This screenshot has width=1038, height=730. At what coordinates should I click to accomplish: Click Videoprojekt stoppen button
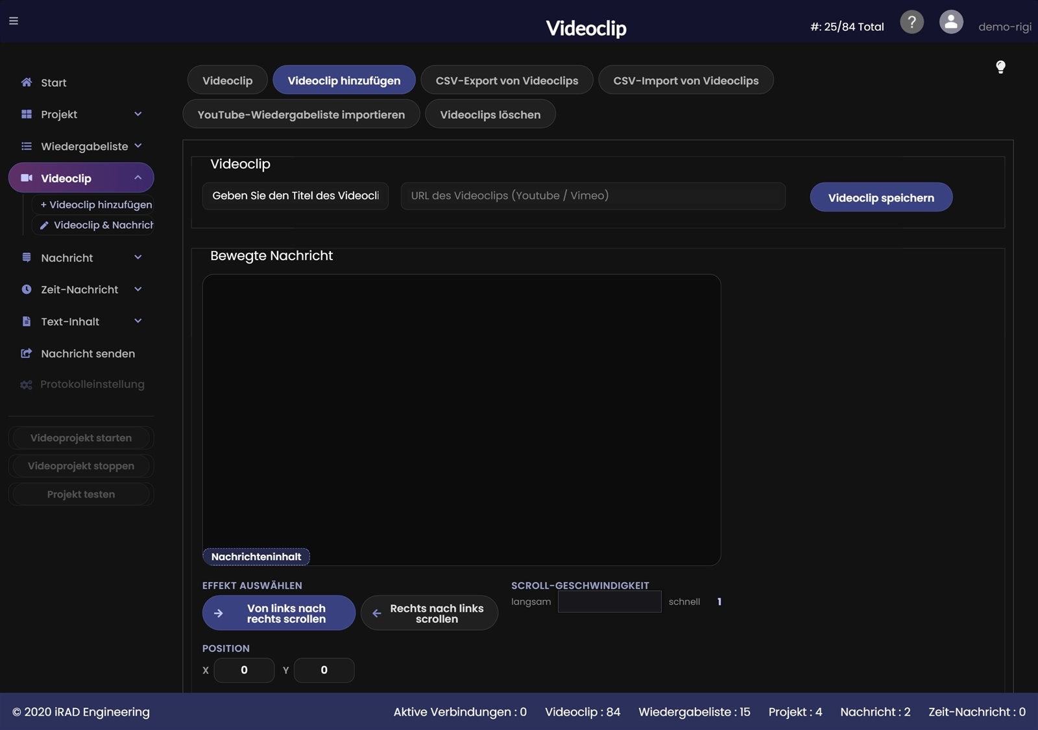[81, 466]
